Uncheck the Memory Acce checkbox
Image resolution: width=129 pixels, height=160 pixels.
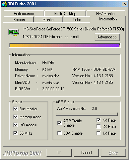tap(15, 117)
